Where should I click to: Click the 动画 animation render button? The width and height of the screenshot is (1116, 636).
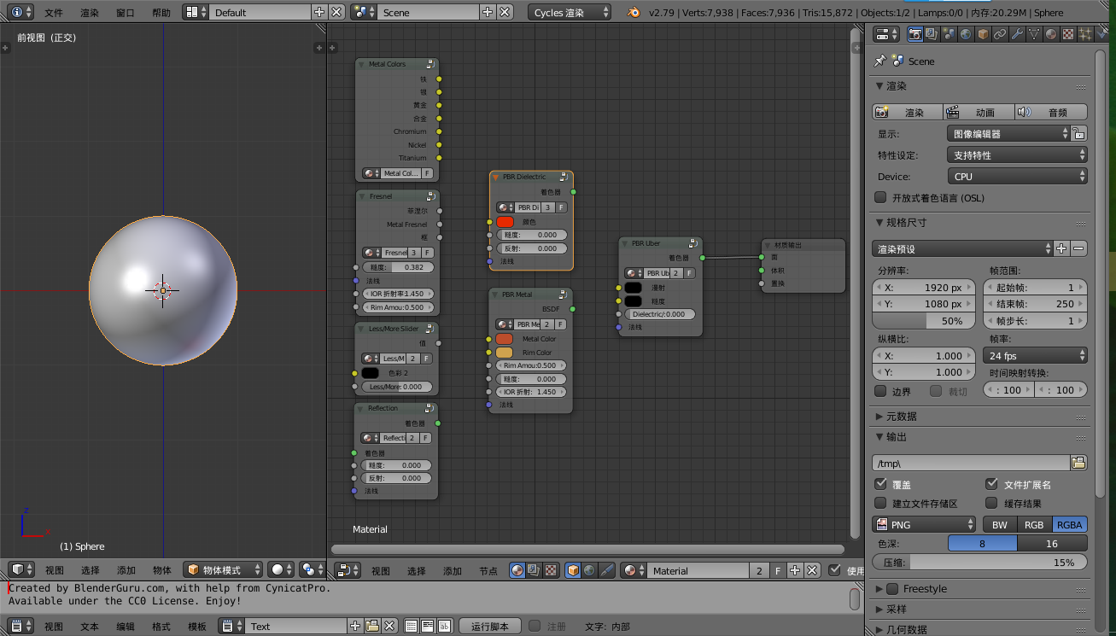979,113
